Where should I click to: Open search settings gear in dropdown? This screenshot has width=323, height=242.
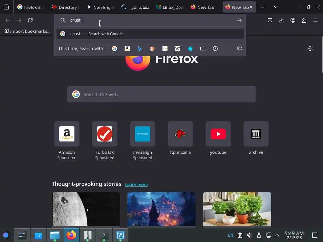(239, 49)
